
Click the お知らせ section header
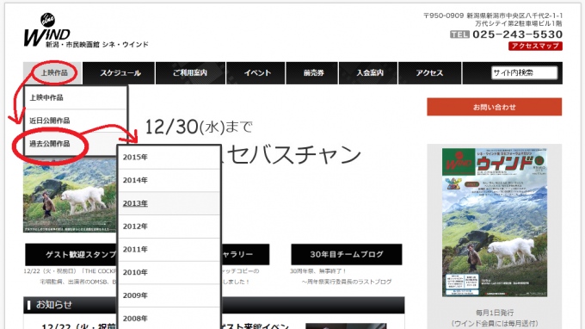(213, 305)
